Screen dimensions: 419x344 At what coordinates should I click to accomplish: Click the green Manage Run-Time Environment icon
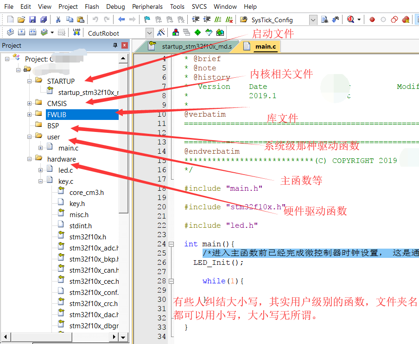tap(197, 32)
